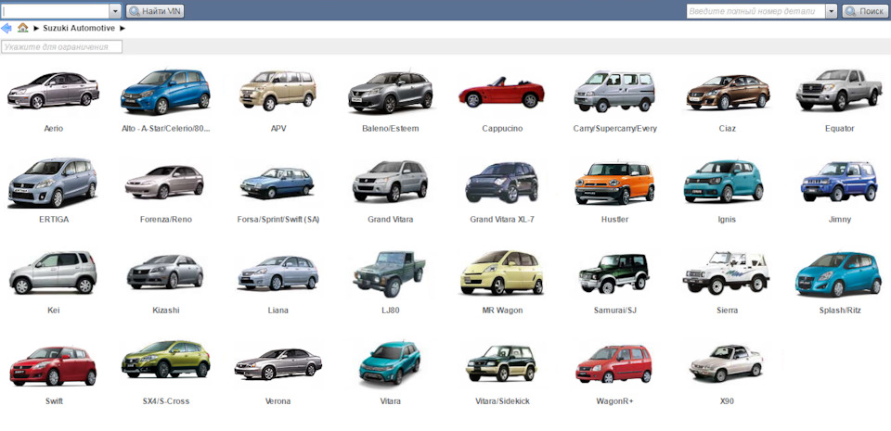The height and width of the screenshot is (431, 891).
Task: Click the Grand Vitara XL-7 label
Action: 502,220
